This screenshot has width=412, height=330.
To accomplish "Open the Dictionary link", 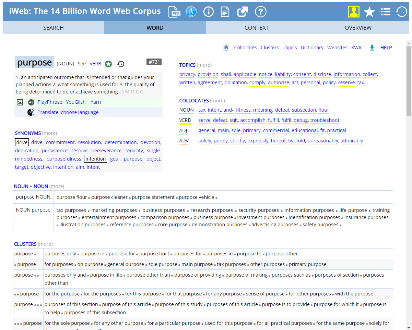I will click(312, 48).
